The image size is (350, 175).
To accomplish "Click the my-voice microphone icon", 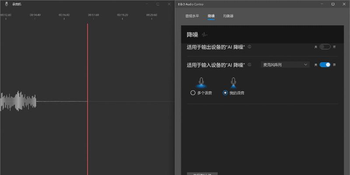I will pos(234,82).
